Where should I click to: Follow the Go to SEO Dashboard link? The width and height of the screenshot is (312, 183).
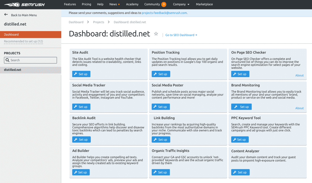181,35
